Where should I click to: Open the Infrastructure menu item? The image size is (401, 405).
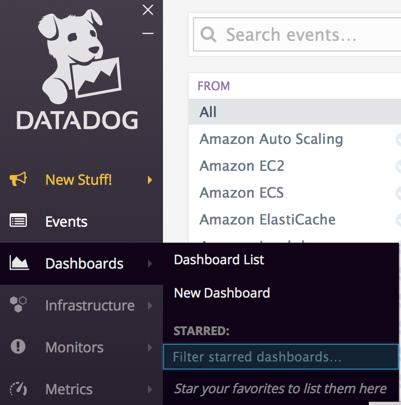pos(90,306)
